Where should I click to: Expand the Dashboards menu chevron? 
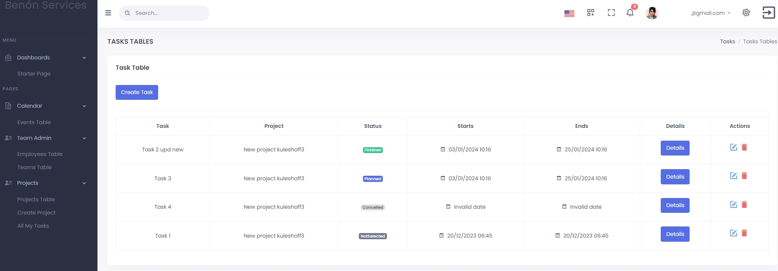click(84, 58)
